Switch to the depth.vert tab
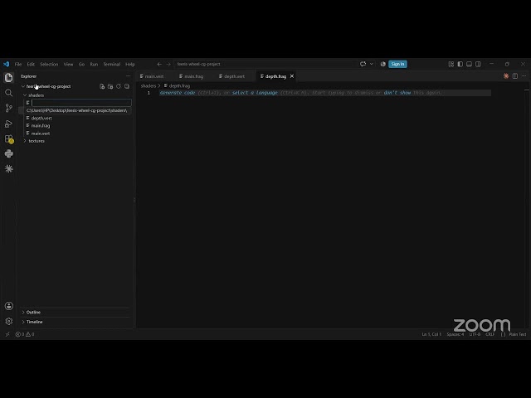 pyautogui.click(x=234, y=76)
